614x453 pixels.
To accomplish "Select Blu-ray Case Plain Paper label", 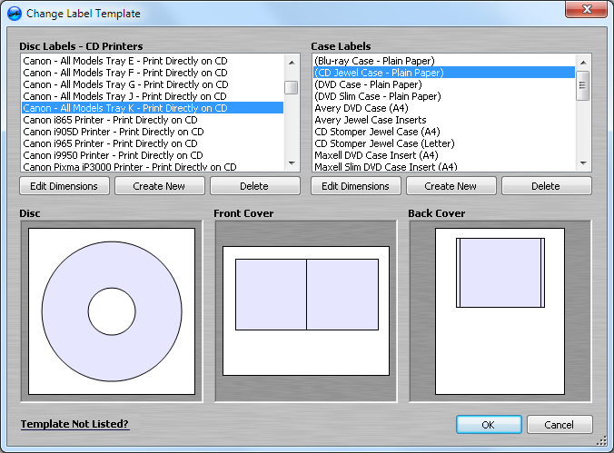I will (444, 61).
